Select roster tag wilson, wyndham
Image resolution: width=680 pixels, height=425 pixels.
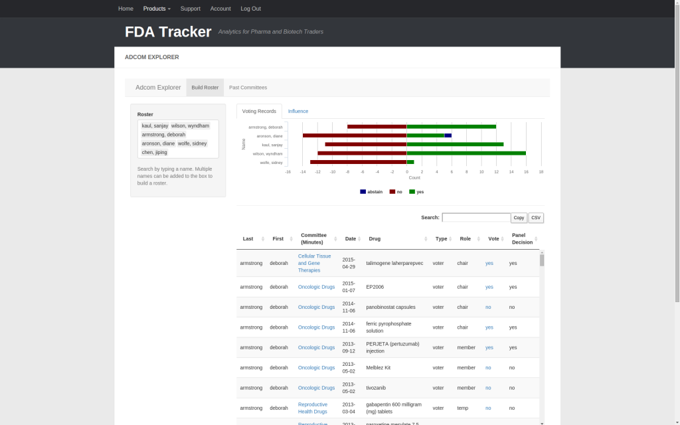(190, 126)
